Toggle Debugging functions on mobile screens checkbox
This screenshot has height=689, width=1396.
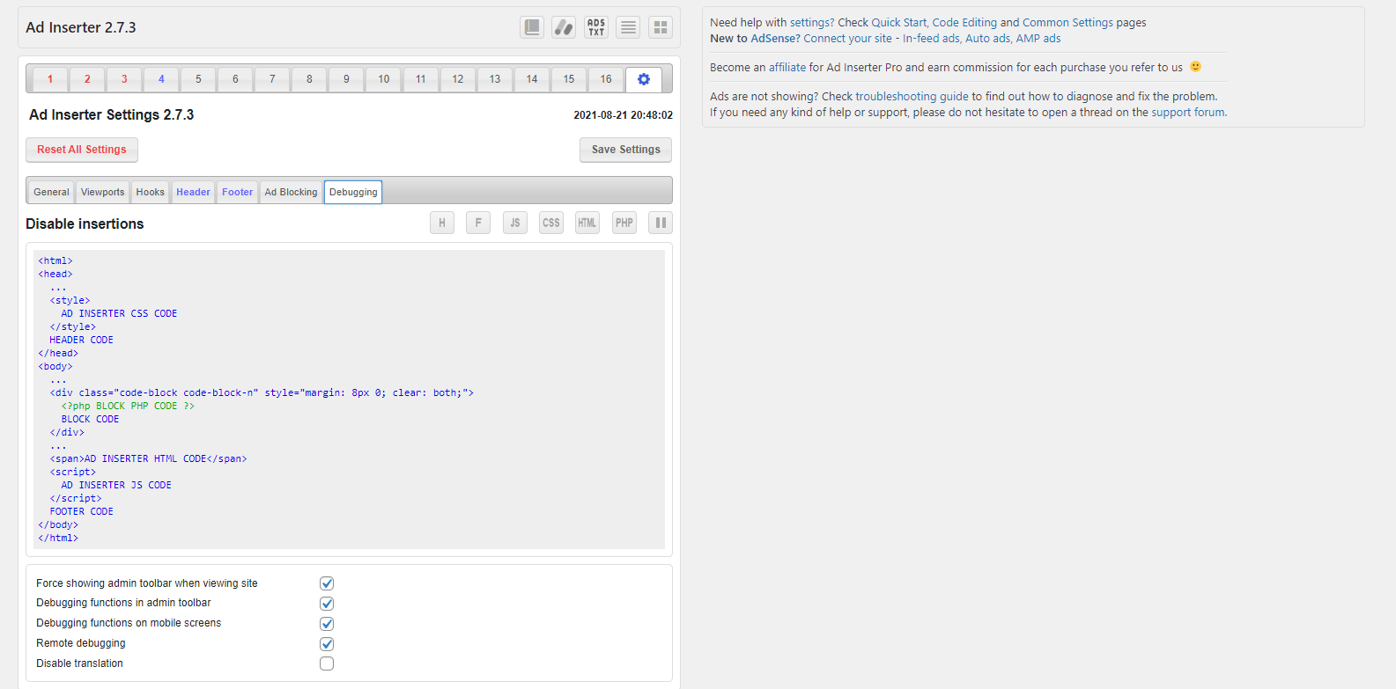pyautogui.click(x=327, y=624)
